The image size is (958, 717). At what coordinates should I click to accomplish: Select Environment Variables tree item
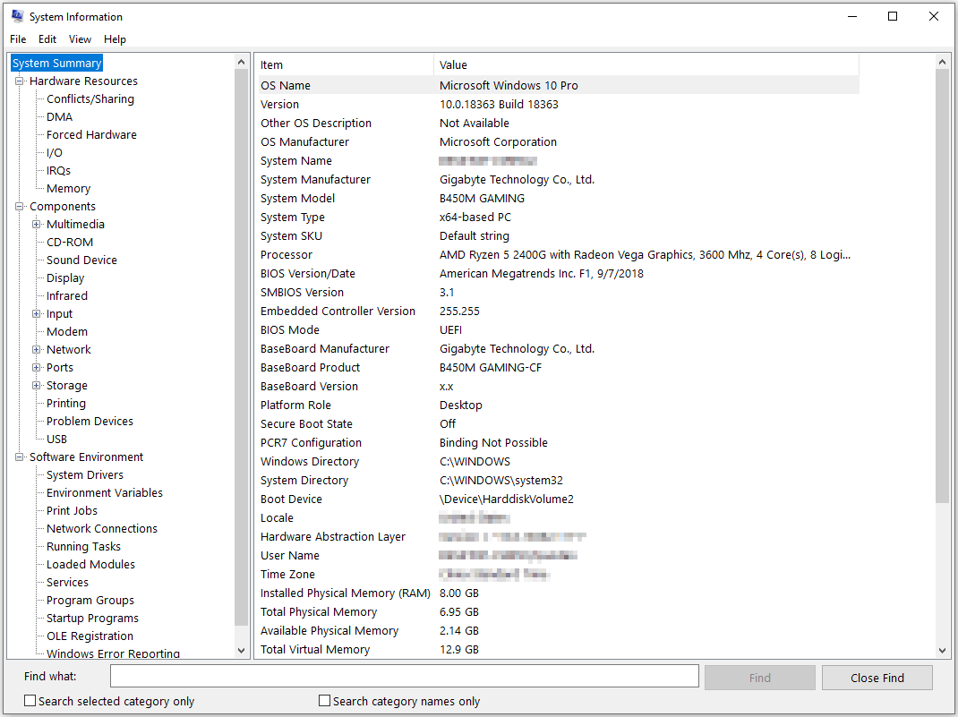(105, 493)
